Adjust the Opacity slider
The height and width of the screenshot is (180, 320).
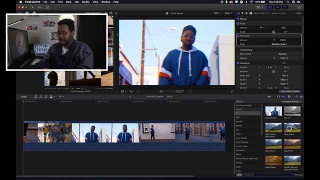pos(274,58)
